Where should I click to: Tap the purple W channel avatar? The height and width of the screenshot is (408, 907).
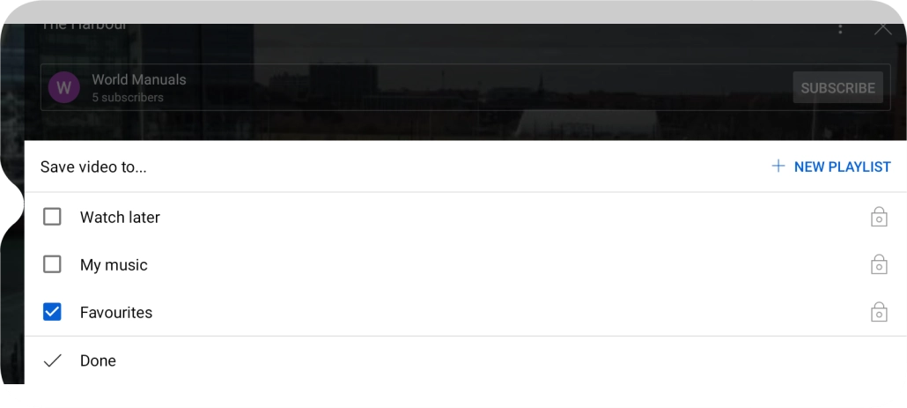point(63,87)
